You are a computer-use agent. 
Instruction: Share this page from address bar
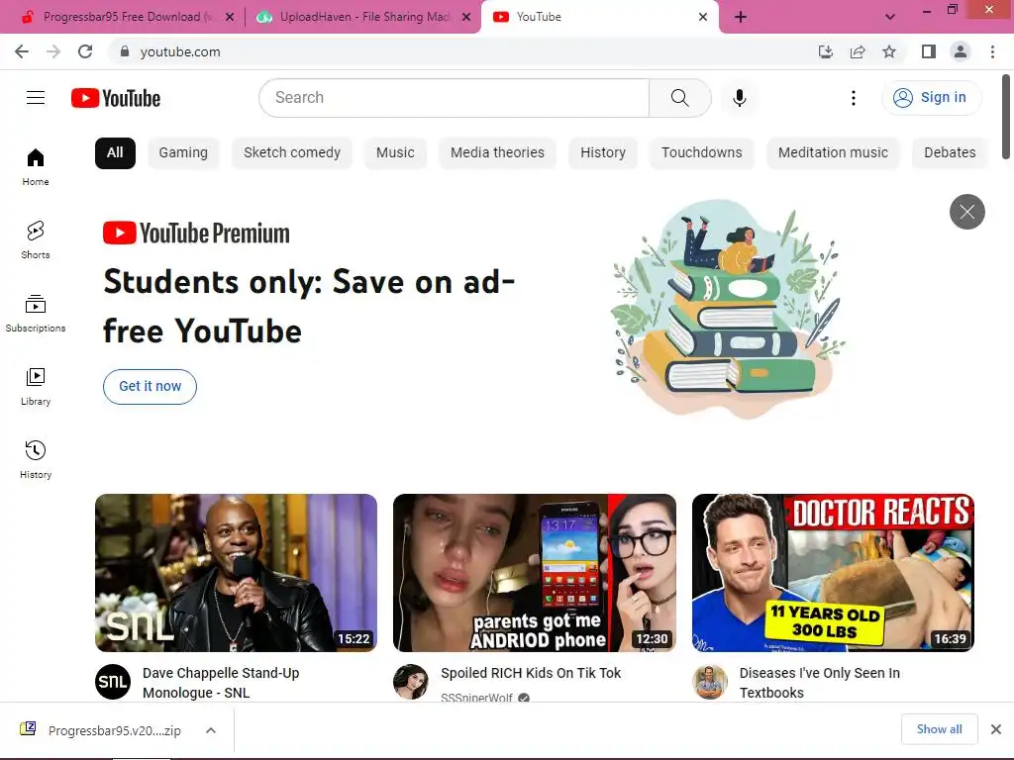pyautogui.click(x=857, y=51)
